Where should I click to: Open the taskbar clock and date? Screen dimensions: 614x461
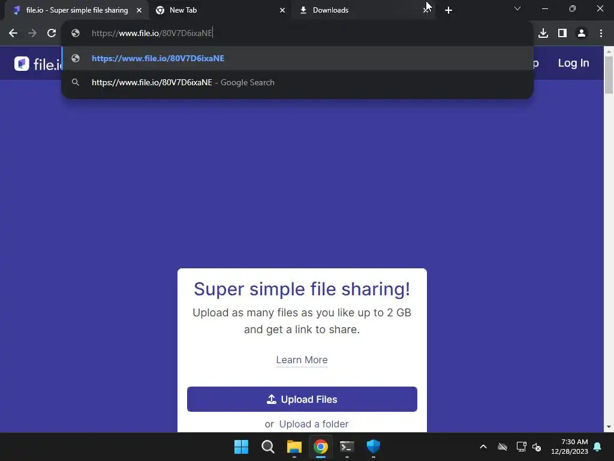click(570, 447)
